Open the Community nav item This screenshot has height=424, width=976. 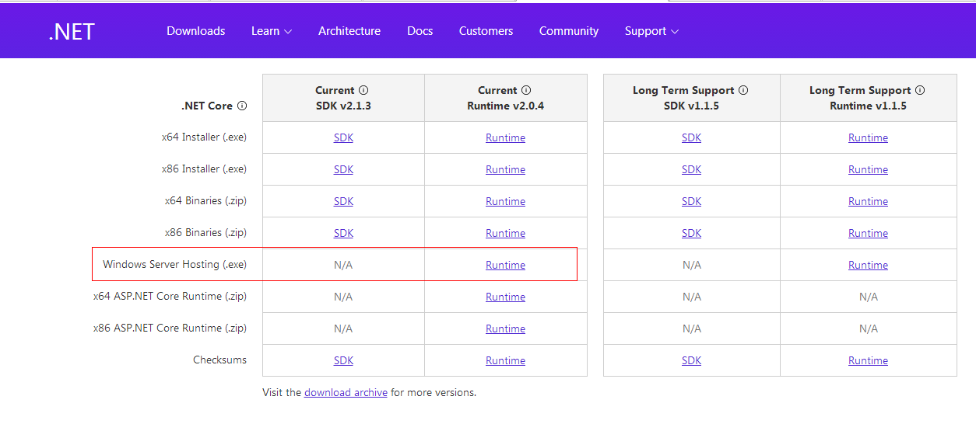[569, 31]
